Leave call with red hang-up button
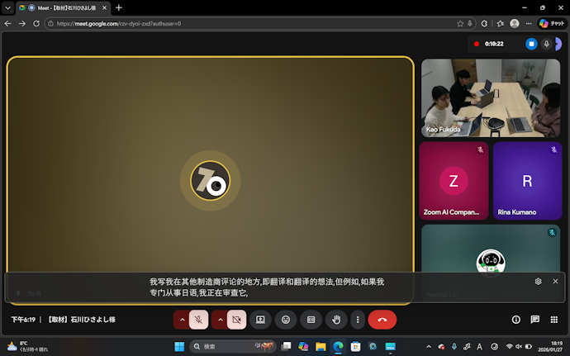The height and width of the screenshot is (356, 570). (382, 320)
